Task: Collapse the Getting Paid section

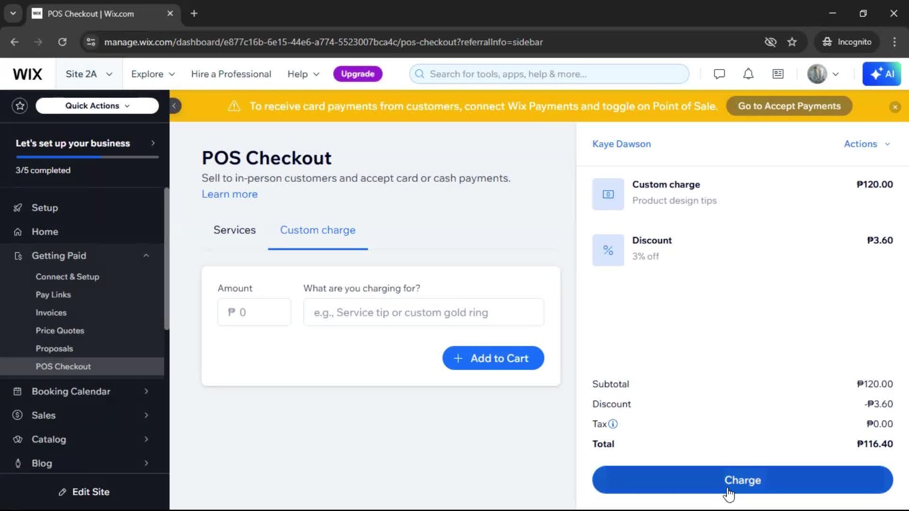Action: 146,255
